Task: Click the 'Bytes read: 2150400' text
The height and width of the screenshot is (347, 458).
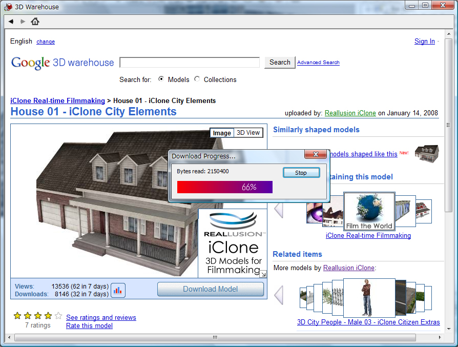Action: (x=203, y=171)
